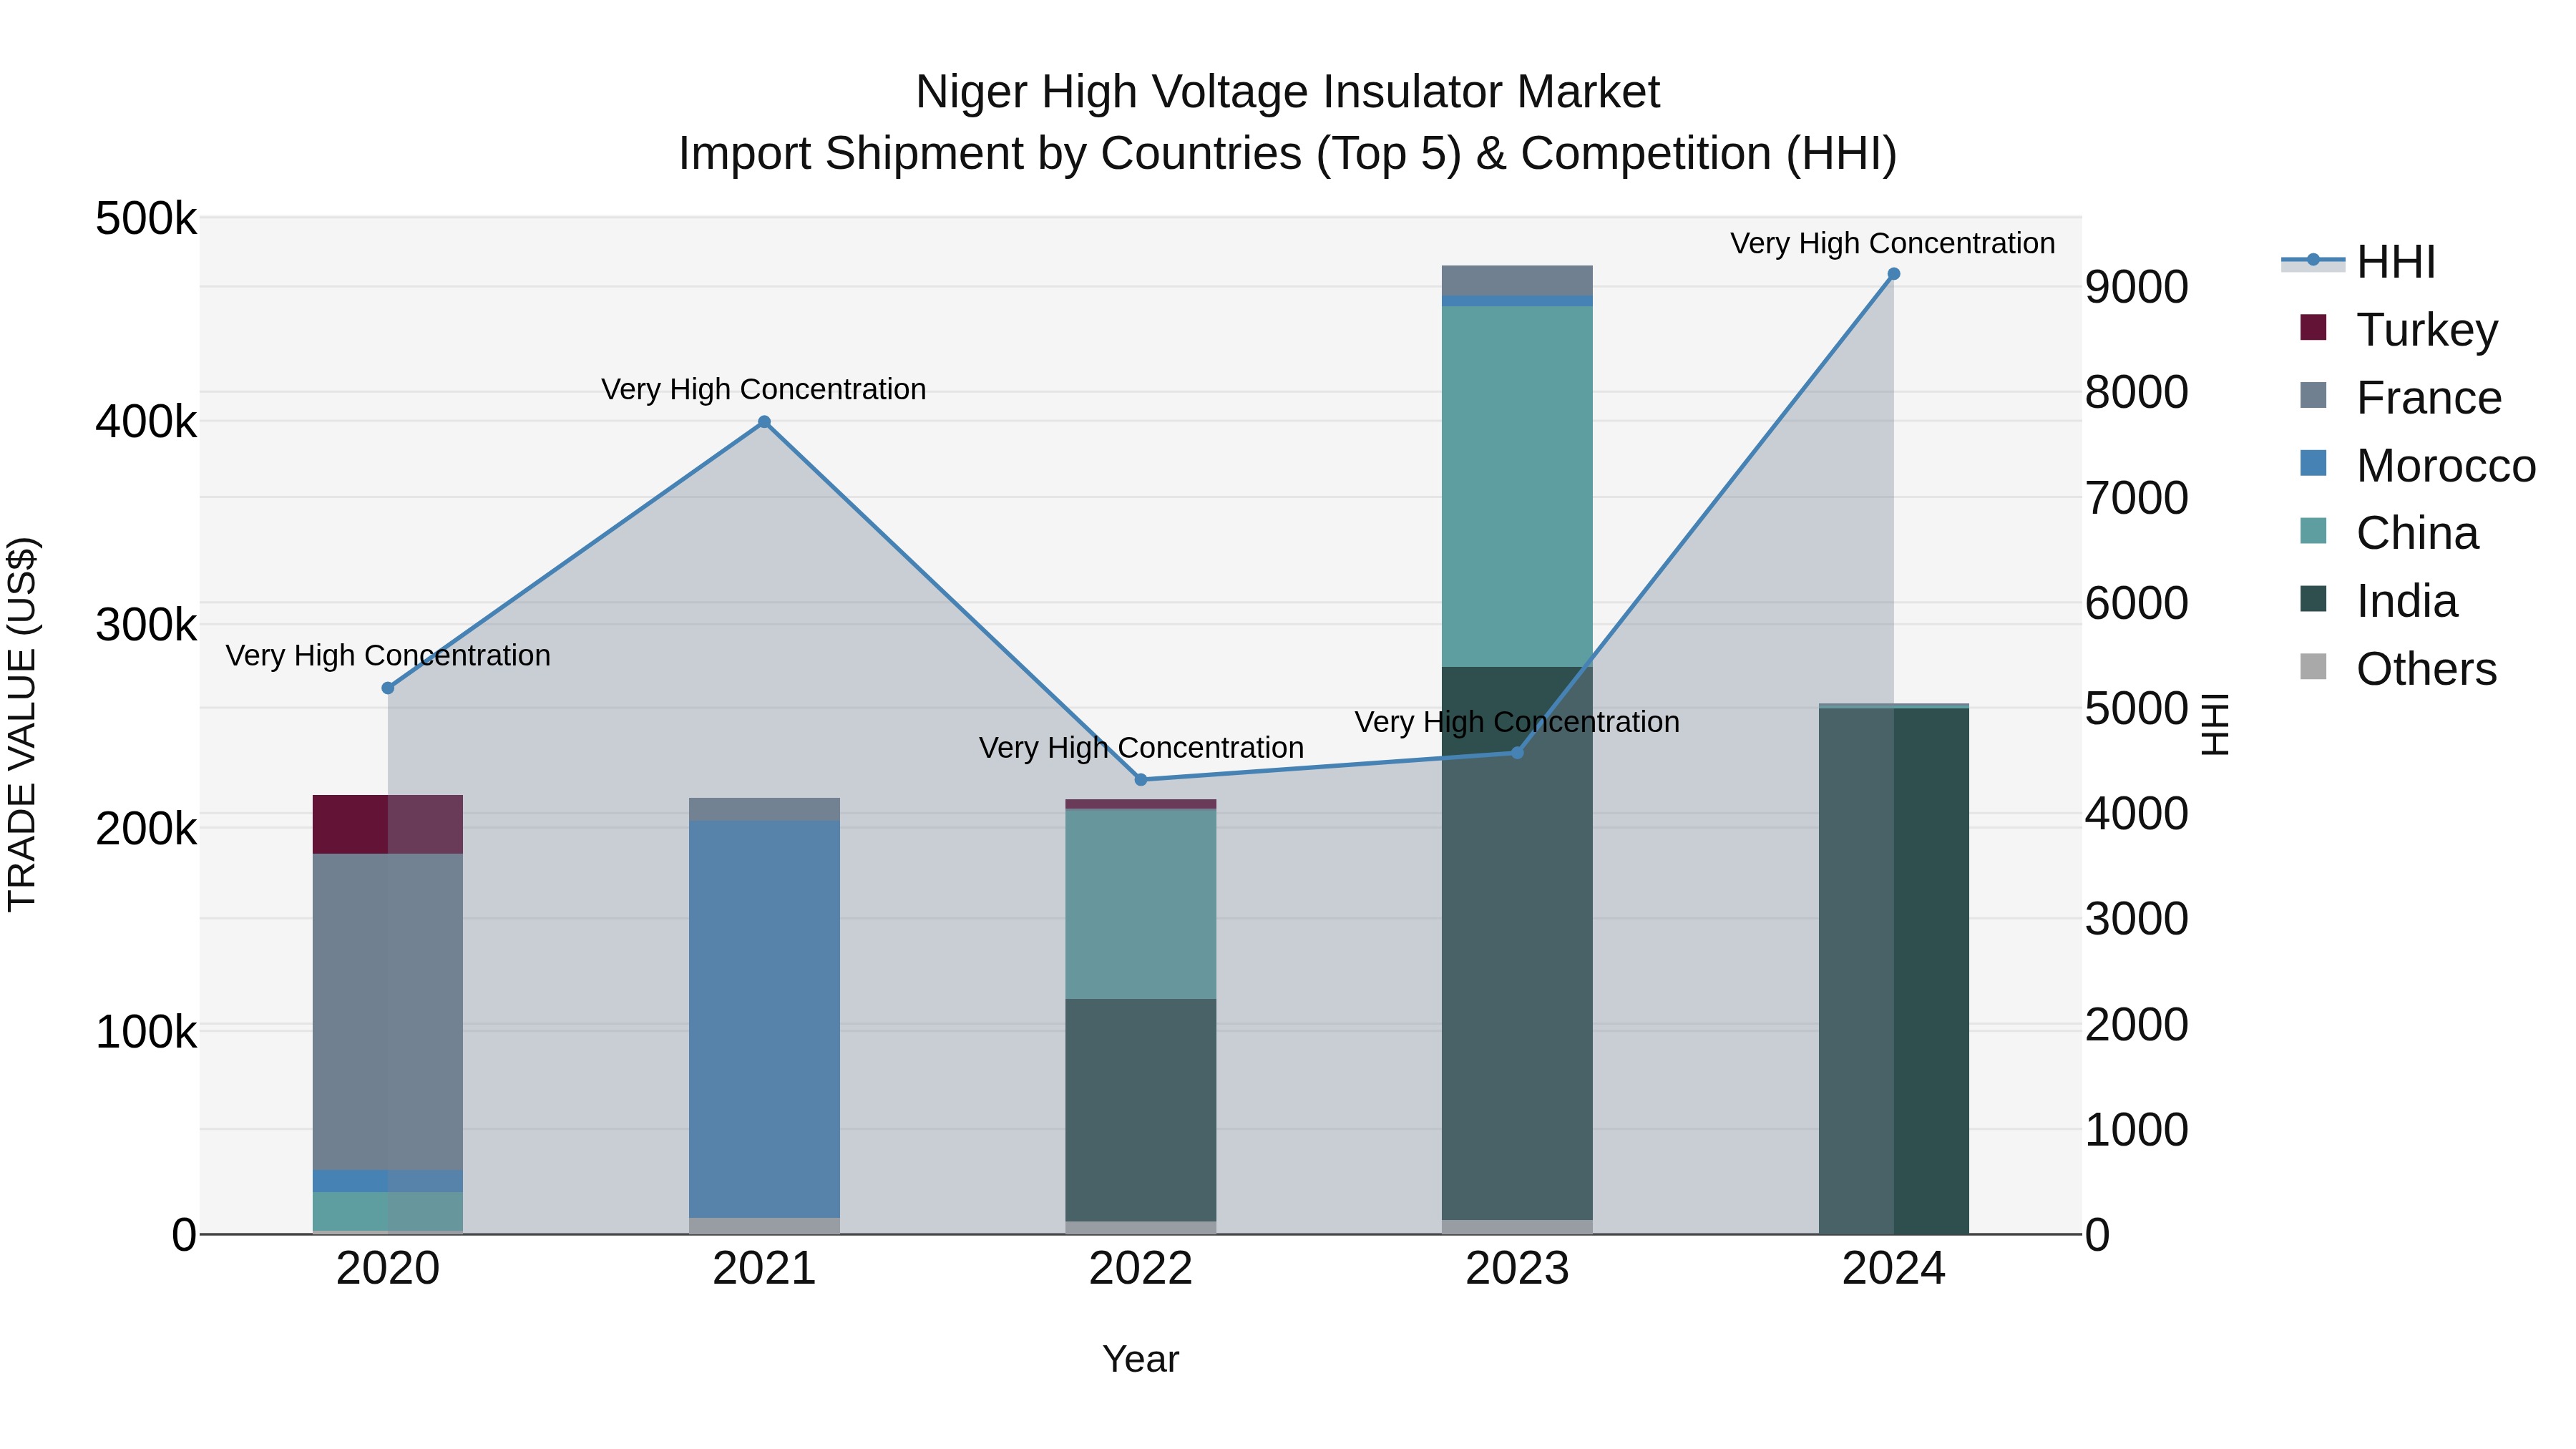Click the Others gray base of the 2021 bar
2576x1449 pixels.
click(764, 1226)
